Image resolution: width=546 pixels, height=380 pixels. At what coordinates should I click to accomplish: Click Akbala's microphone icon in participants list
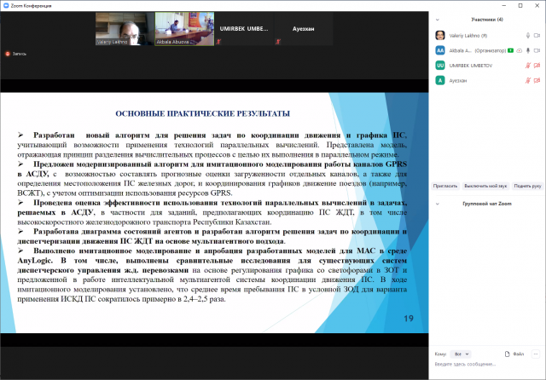point(528,50)
